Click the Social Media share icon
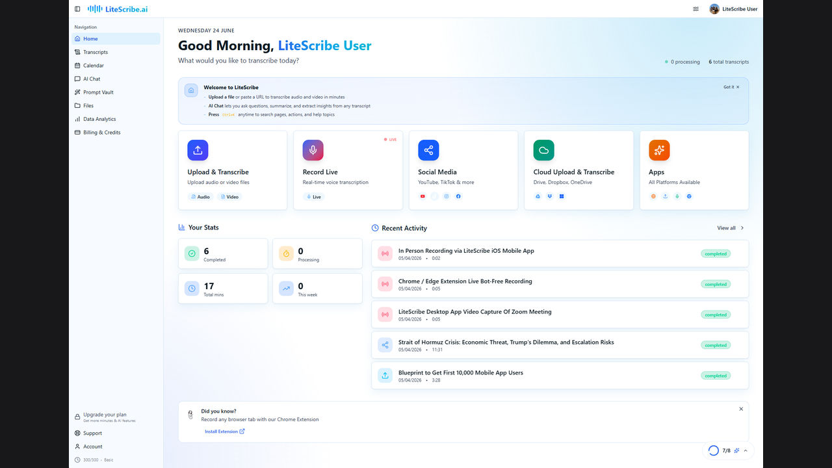832x468 pixels. [x=428, y=150]
